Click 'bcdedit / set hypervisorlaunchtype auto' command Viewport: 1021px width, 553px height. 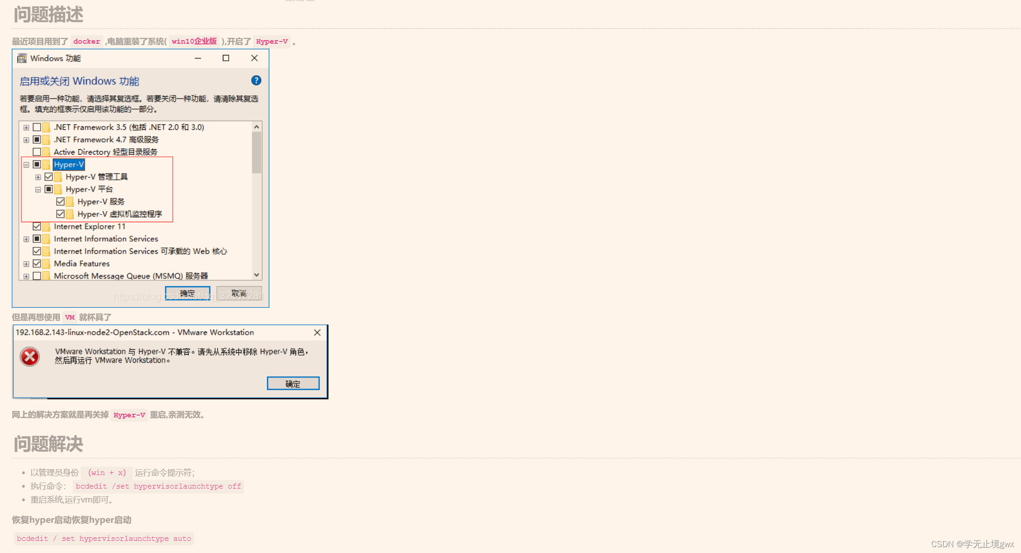pos(104,539)
